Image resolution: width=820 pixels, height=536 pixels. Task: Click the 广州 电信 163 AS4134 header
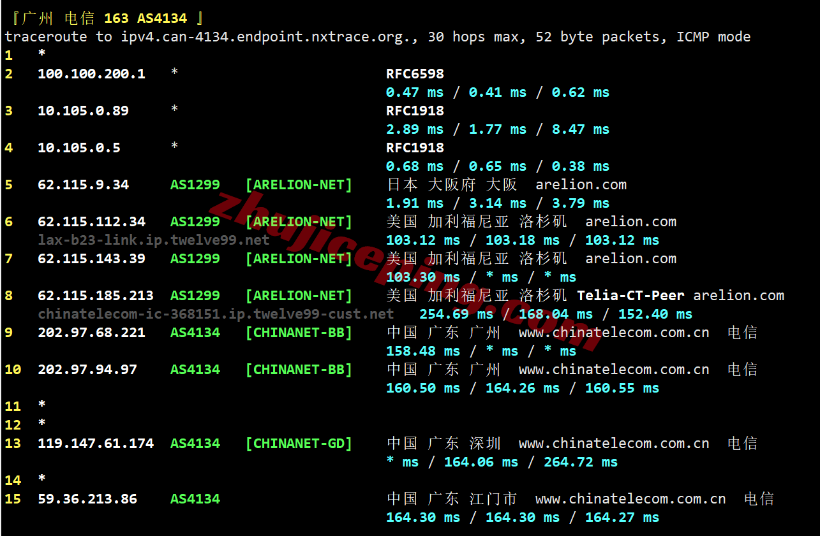(104, 18)
